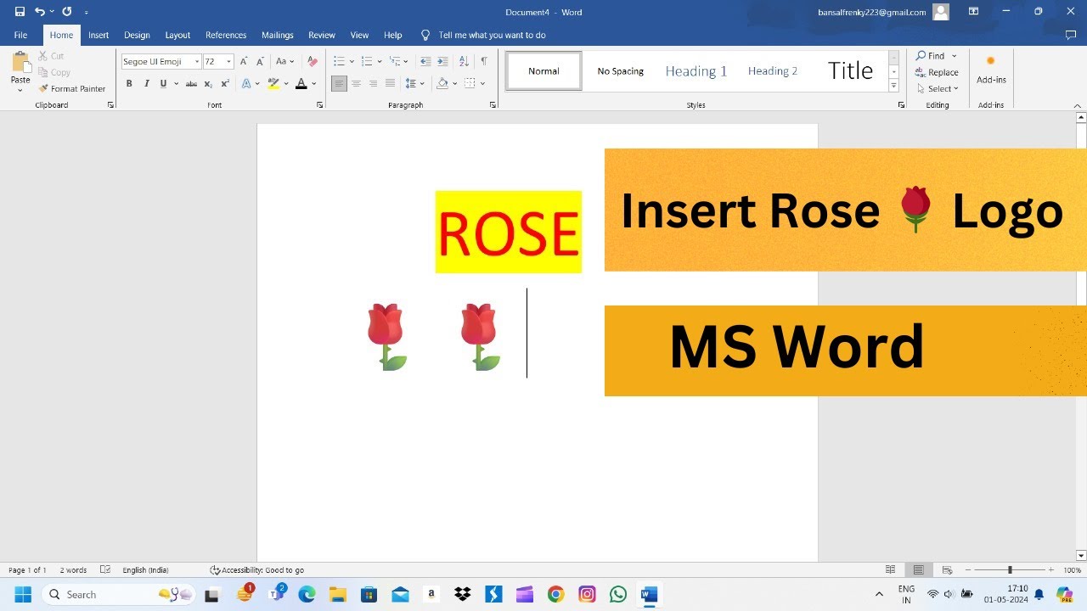Click the Save icon in quick access toolbar
This screenshot has width=1087, height=611.
pyautogui.click(x=20, y=12)
